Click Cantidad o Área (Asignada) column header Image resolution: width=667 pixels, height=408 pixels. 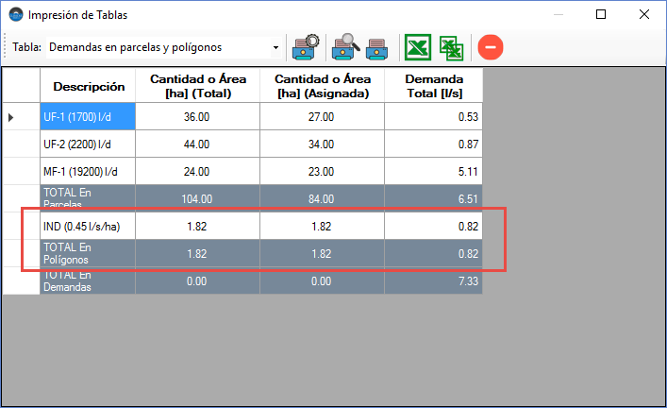321,86
